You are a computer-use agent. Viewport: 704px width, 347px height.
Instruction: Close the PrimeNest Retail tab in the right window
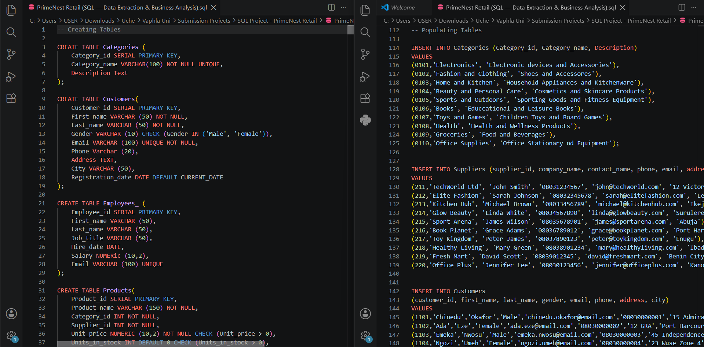point(623,7)
